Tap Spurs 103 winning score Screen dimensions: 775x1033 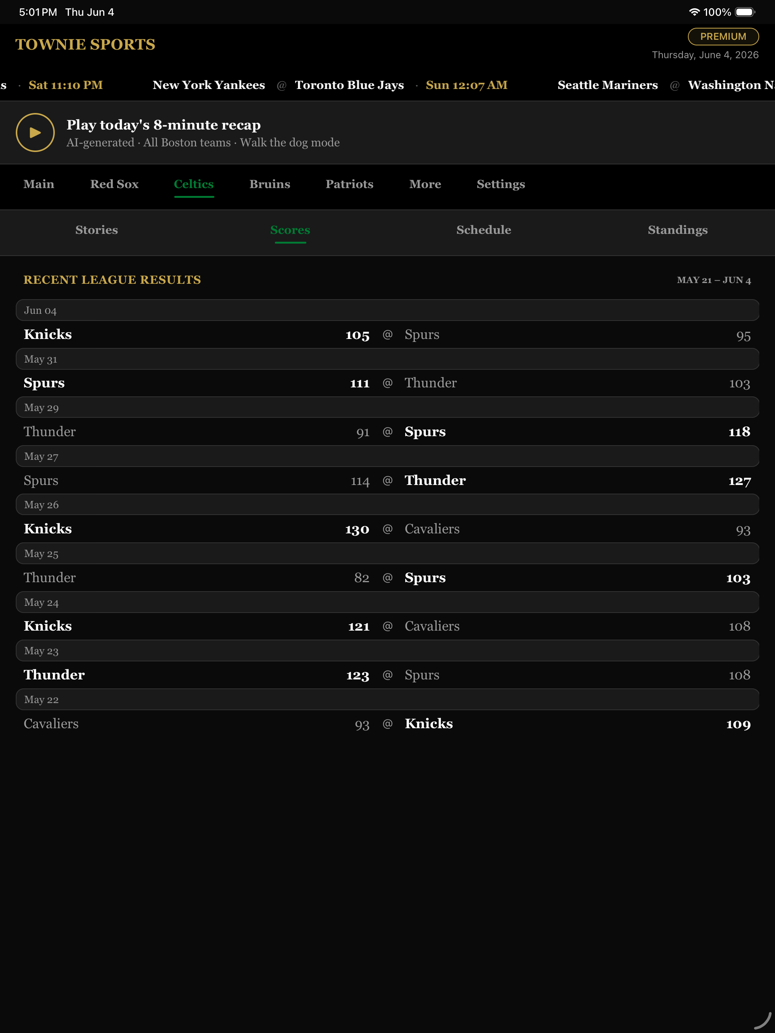pos(738,578)
